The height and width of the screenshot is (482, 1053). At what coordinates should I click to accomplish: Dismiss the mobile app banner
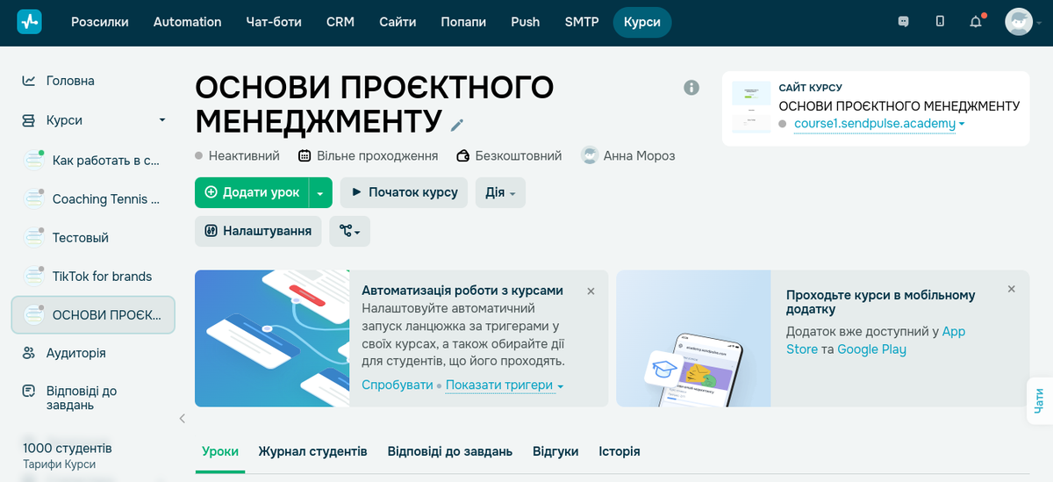(1011, 289)
